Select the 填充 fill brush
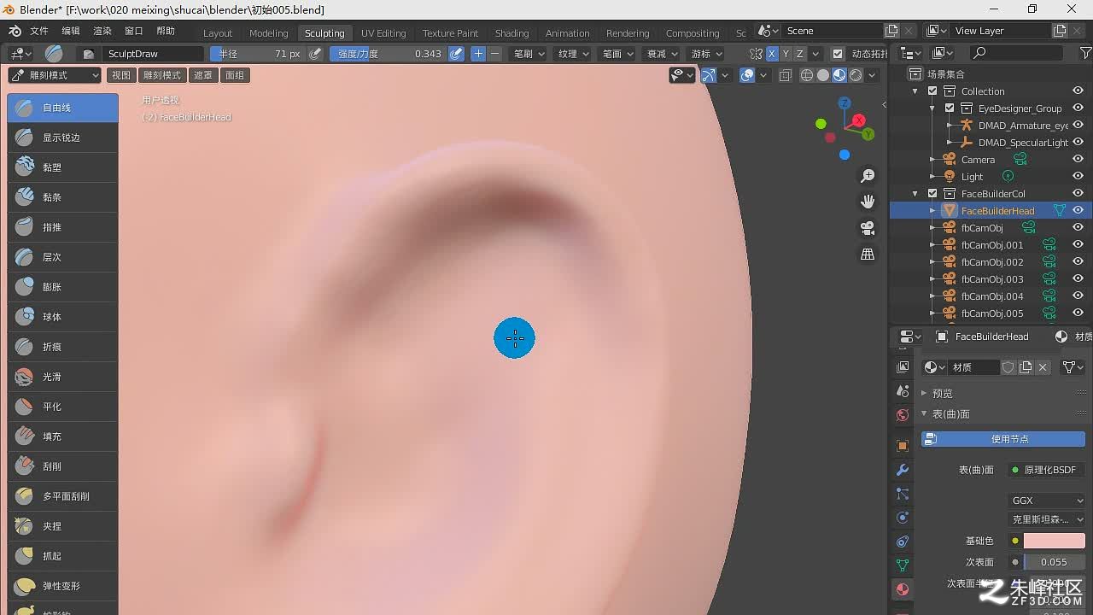The width and height of the screenshot is (1093, 615). point(62,436)
